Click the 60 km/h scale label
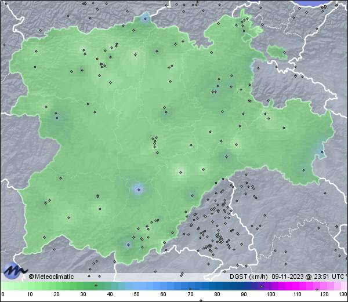This screenshot has width=348, height=302. tap(164, 294)
